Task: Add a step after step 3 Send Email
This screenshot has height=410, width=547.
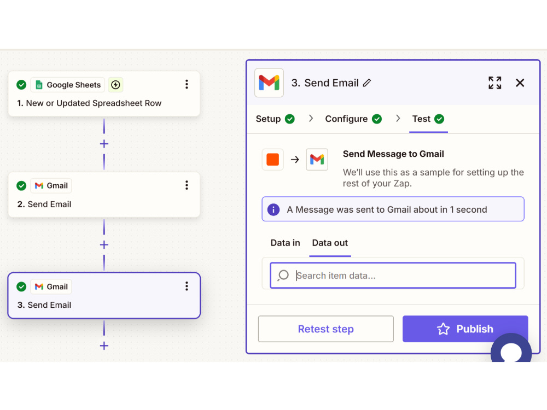Action: pyautogui.click(x=104, y=346)
